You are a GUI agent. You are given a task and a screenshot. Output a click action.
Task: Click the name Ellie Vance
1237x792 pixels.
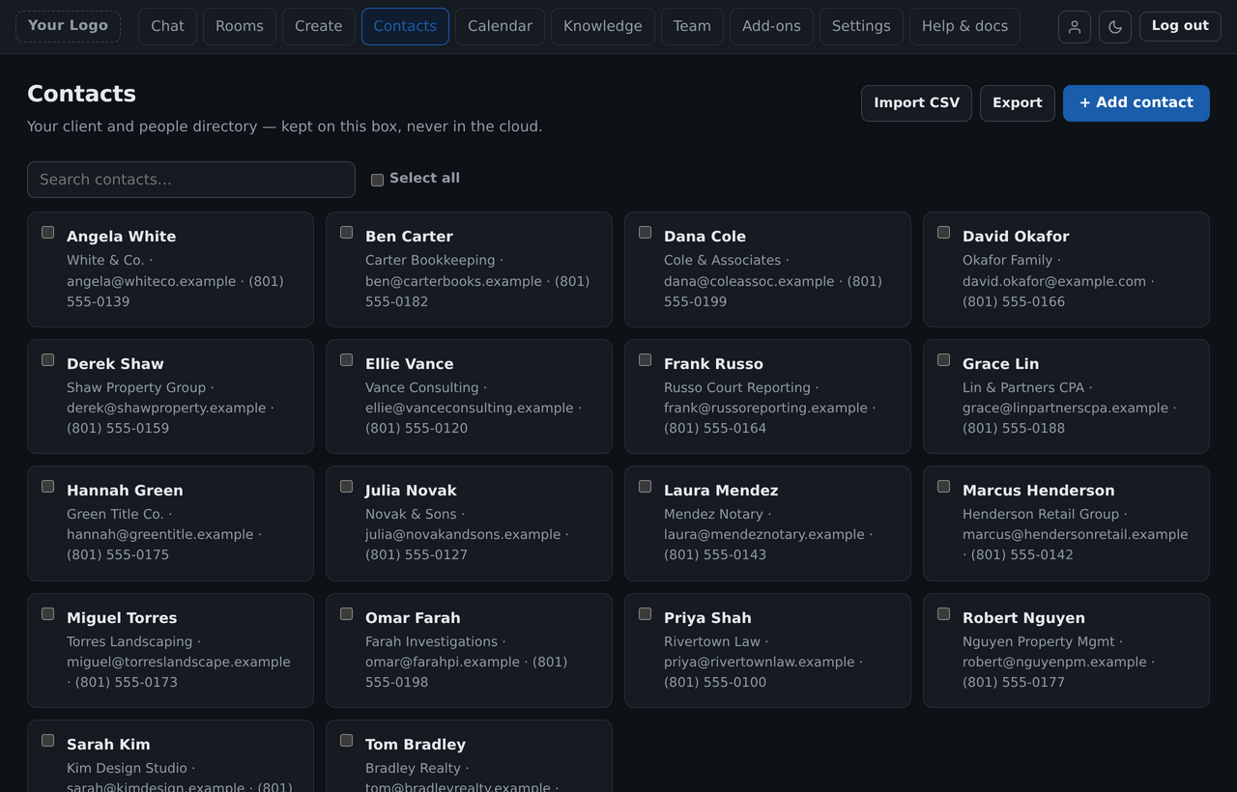[409, 364]
